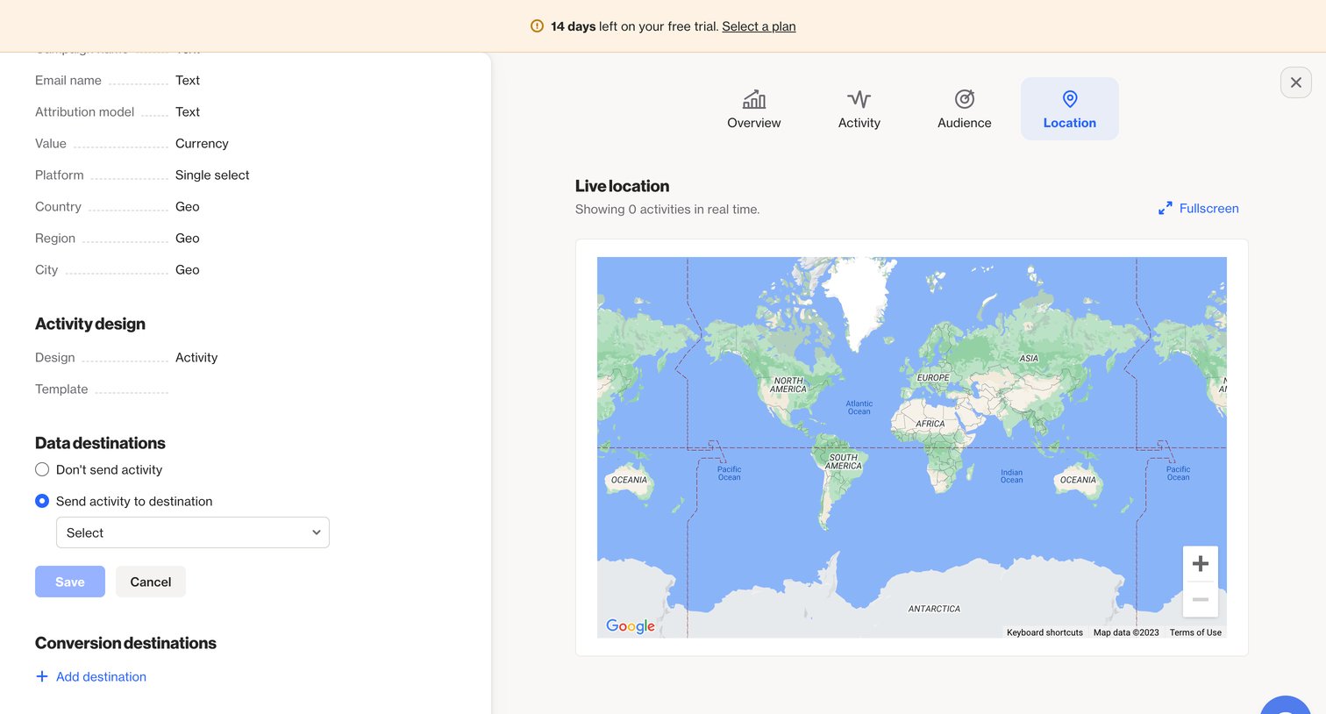Click the blue chat bubble button
This screenshot has height=714, width=1326.
pos(1286,705)
